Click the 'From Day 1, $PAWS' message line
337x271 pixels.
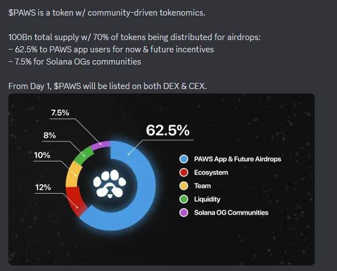(x=108, y=86)
